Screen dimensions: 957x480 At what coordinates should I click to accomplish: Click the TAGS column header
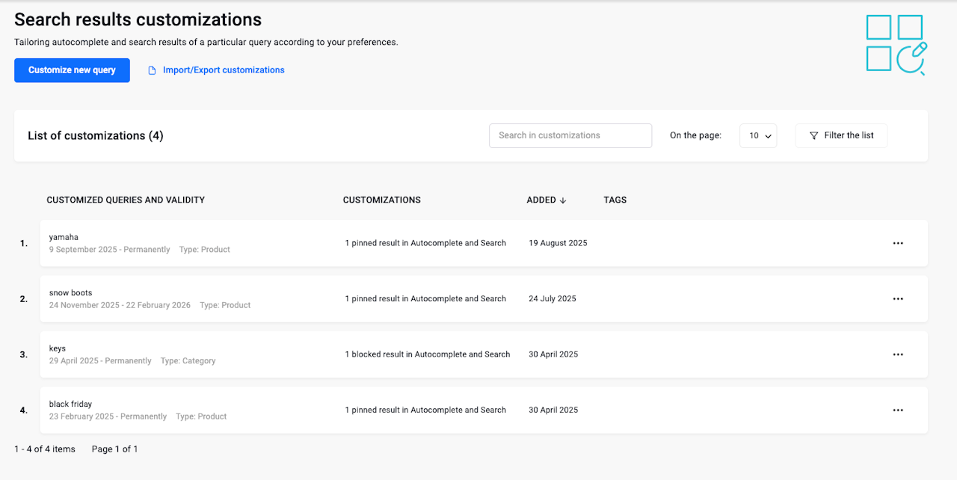pos(615,200)
